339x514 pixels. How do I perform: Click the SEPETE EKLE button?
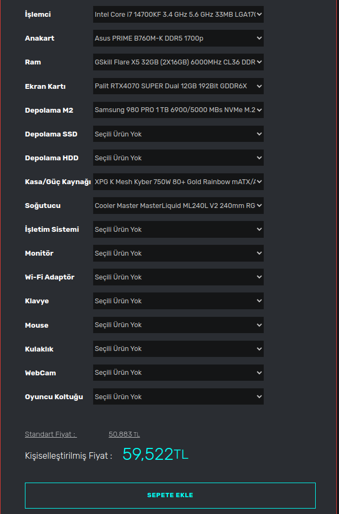pyautogui.click(x=170, y=495)
